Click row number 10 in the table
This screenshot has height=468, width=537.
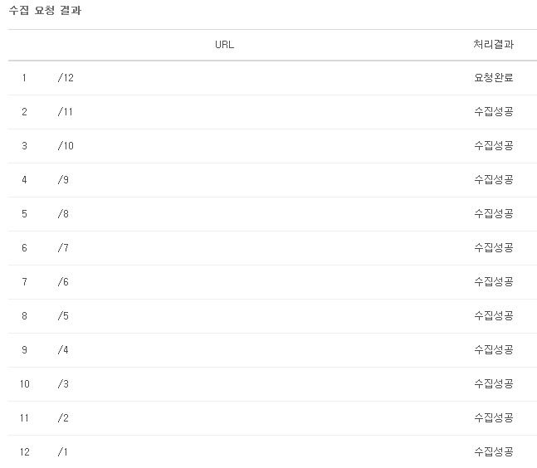click(x=25, y=384)
